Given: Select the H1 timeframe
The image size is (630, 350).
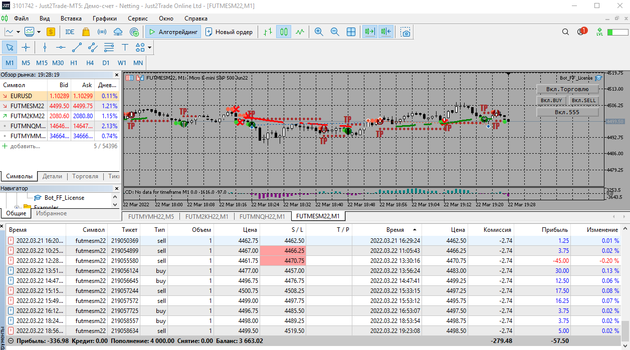Looking at the screenshot, I should click(x=74, y=63).
